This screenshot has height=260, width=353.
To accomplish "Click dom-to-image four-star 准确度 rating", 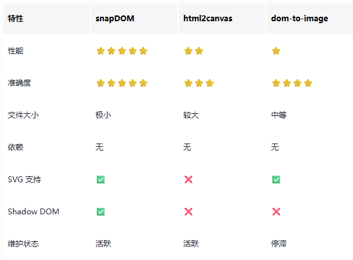I will (292, 83).
